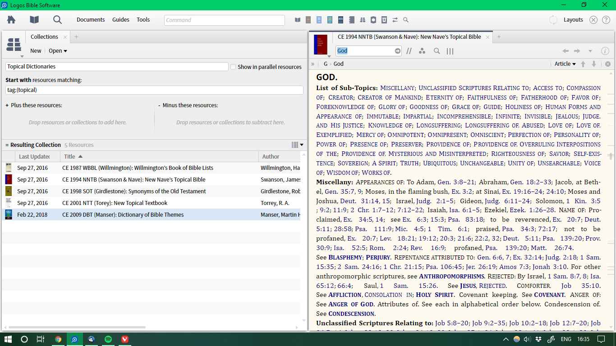Image resolution: width=616 pixels, height=346 pixels.
Task: Close the Collections tab
Action: pos(65,37)
